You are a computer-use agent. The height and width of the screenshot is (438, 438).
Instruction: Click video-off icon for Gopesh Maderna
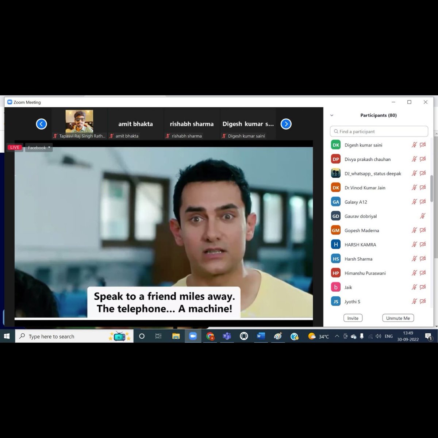423,230
